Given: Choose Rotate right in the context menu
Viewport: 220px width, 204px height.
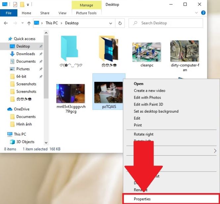Looking at the screenshot, I should [144, 134].
